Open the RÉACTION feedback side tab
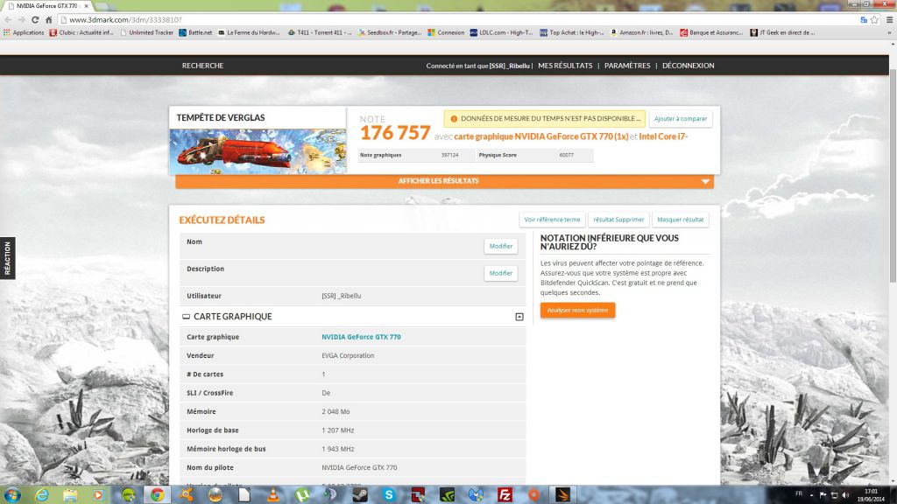This screenshot has height=504, width=897. [7, 258]
